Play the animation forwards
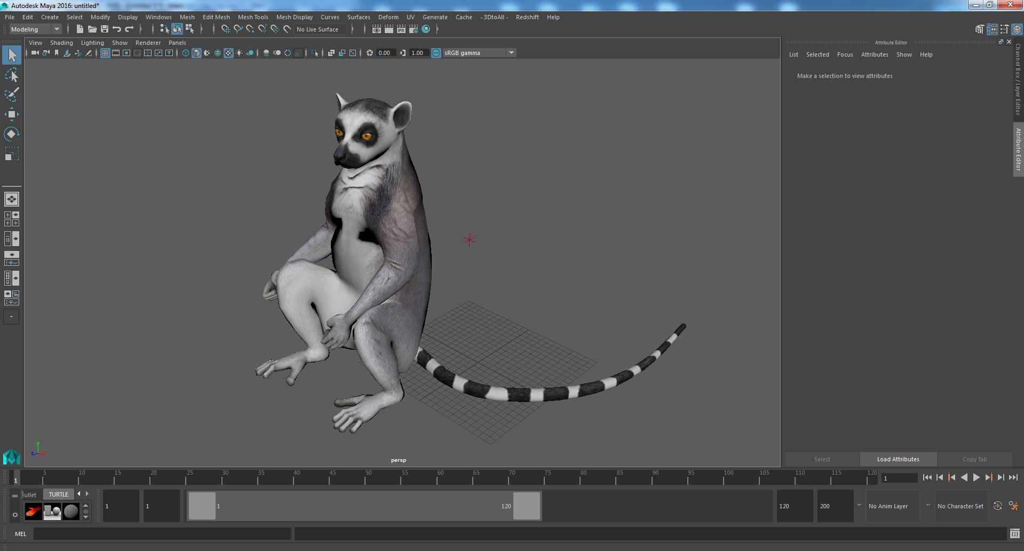 click(976, 478)
